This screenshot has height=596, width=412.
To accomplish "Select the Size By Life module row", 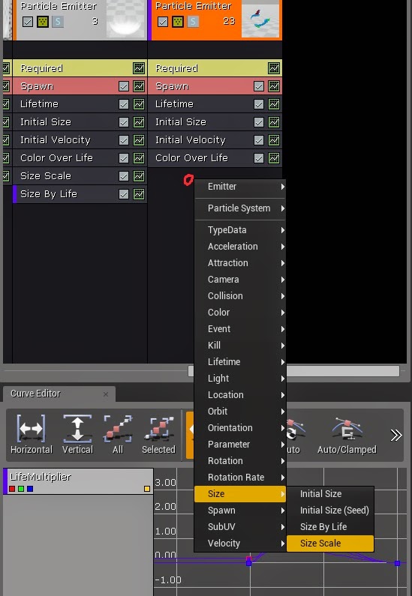I will click(80, 194).
